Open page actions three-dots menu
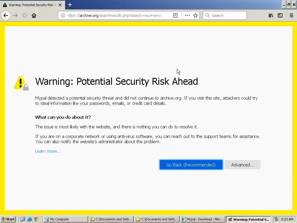 tap(187, 15)
